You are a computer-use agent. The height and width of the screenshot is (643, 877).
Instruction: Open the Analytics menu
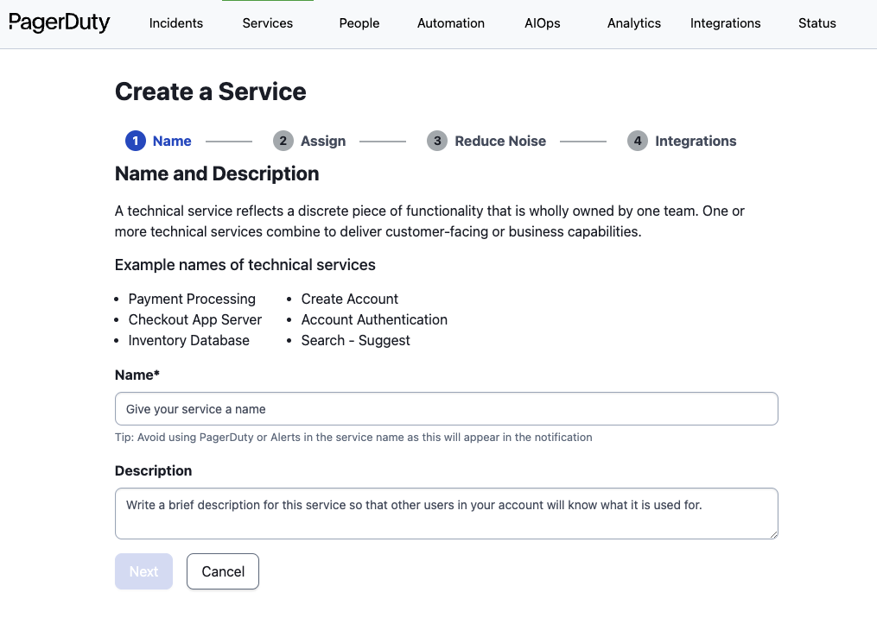point(634,23)
